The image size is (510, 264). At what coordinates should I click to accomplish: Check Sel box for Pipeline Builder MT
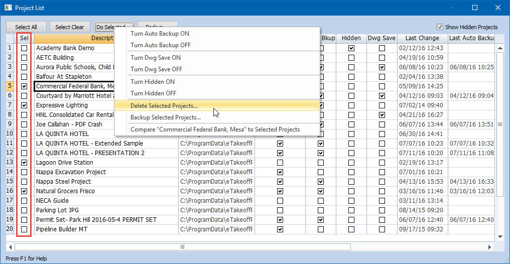click(24, 229)
